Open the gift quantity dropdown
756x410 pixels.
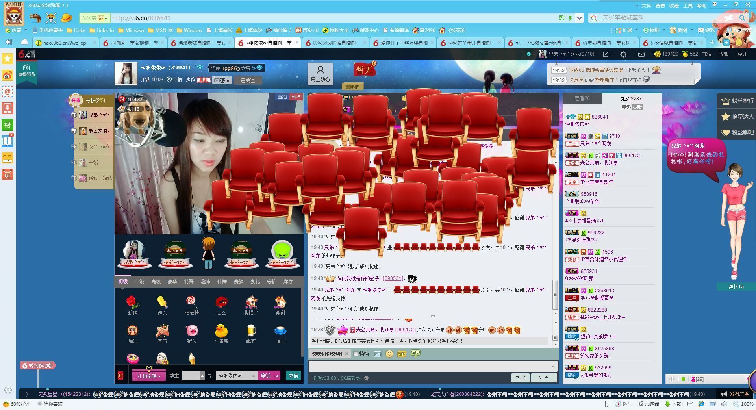pyautogui.click(x=202, y=376)
